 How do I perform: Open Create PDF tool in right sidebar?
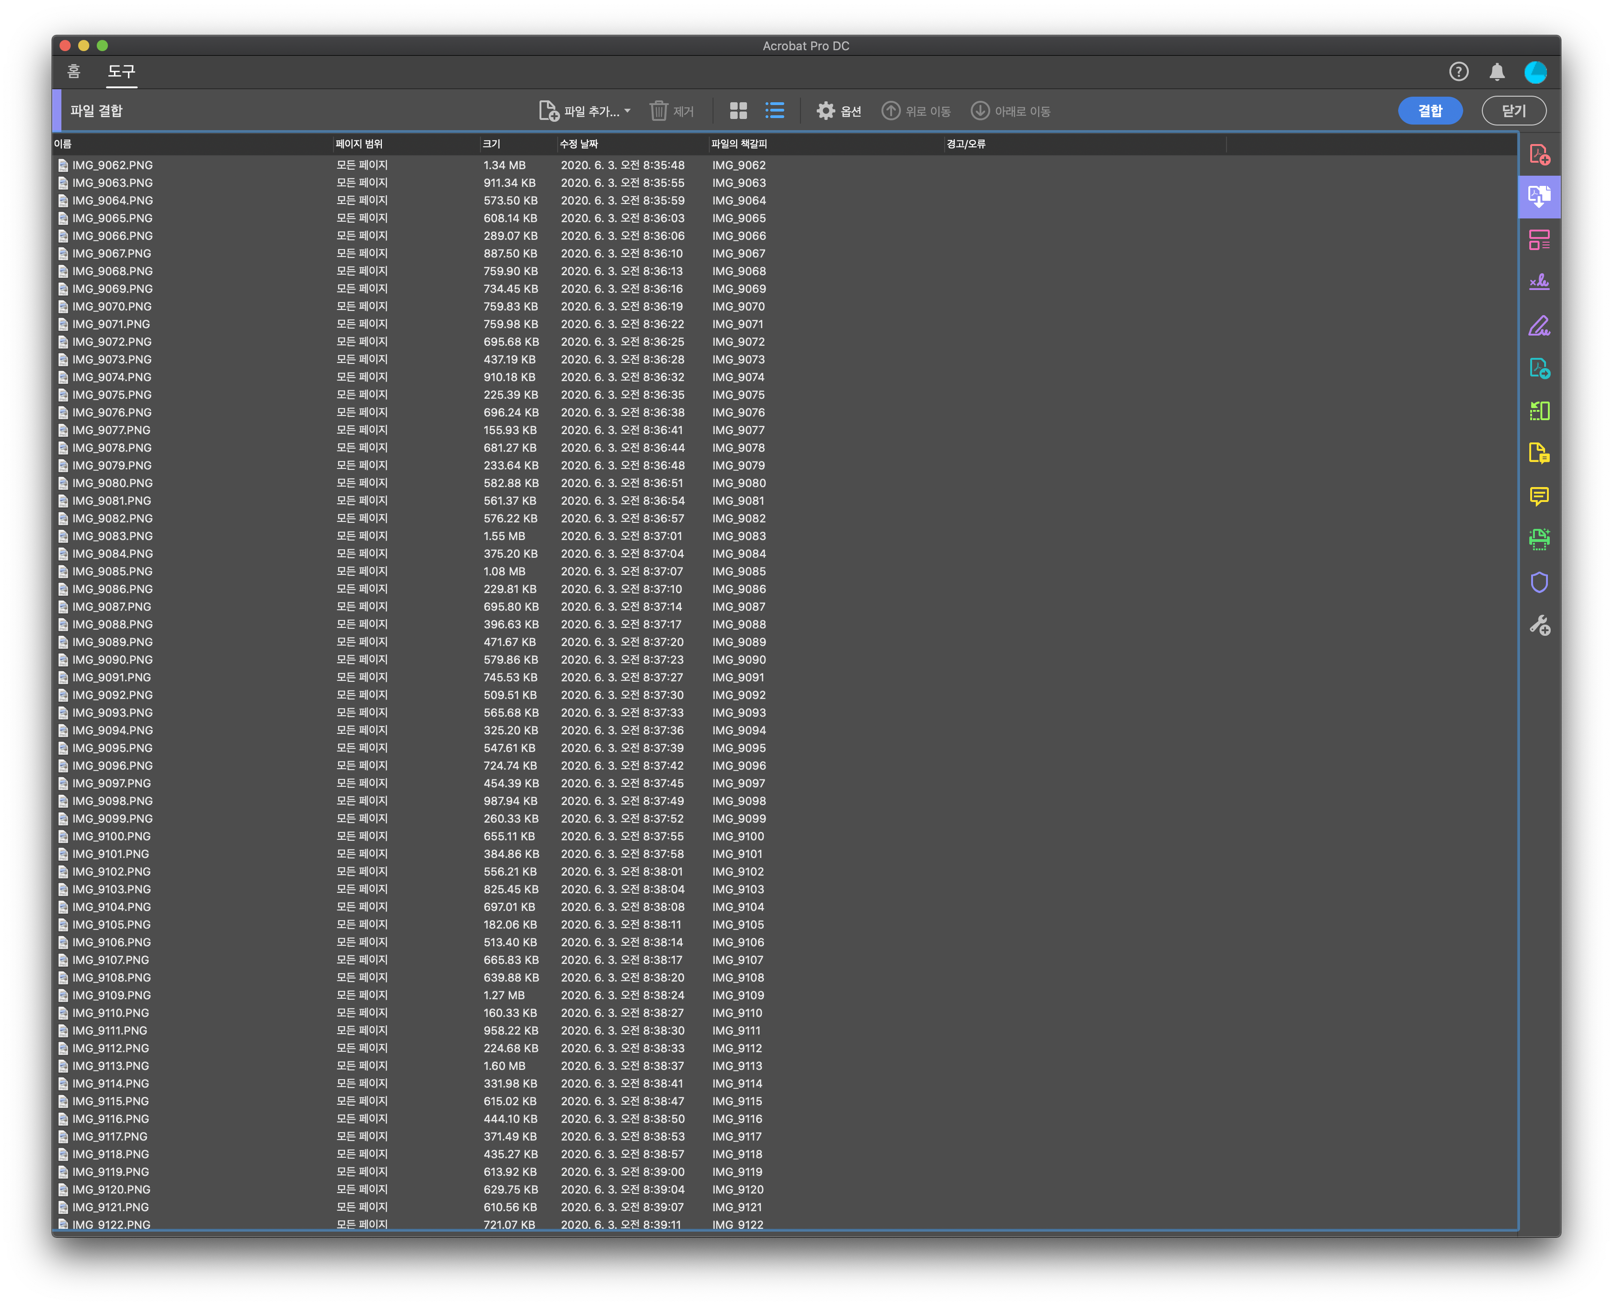[1539, 155]
